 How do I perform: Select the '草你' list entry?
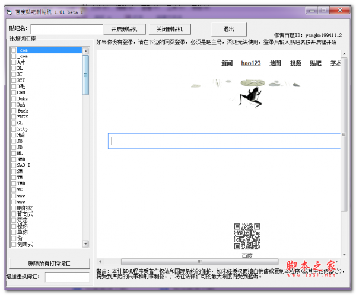click(x=23, y=232)
